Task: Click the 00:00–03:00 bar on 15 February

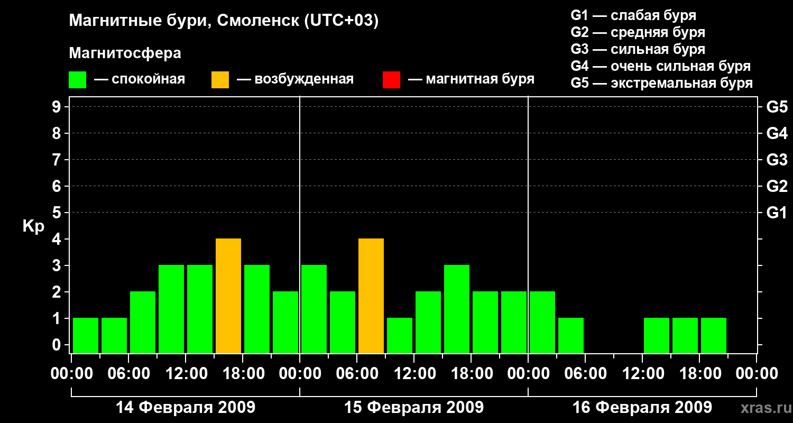Action: 314,309
